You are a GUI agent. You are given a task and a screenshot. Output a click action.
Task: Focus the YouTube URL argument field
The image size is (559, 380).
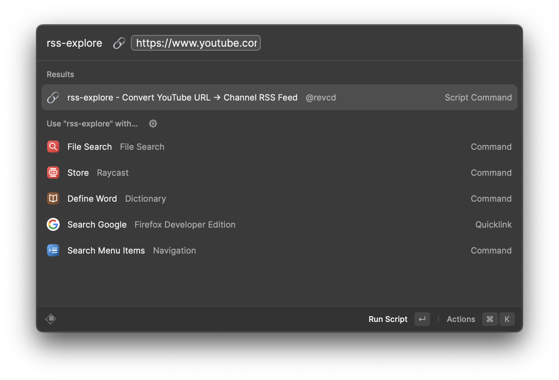[196, 43]
